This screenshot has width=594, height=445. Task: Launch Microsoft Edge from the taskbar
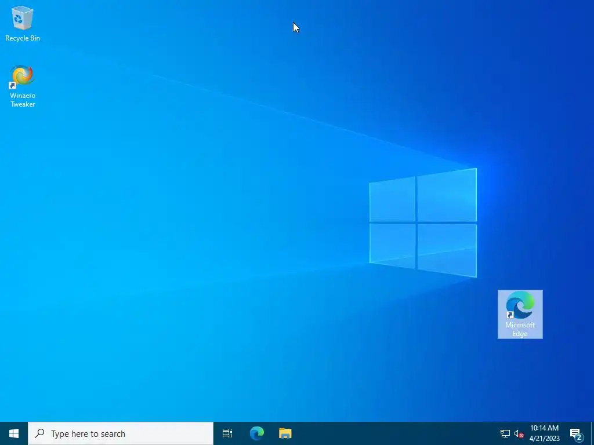(x=256, y=433)
